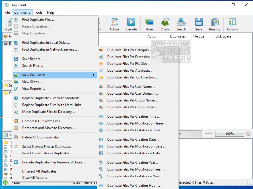Open the Tools menu
253x189 pixels.
coord(39,13)
